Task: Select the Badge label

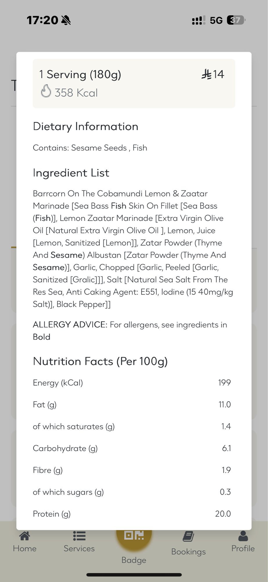Action: click(134, 560)
